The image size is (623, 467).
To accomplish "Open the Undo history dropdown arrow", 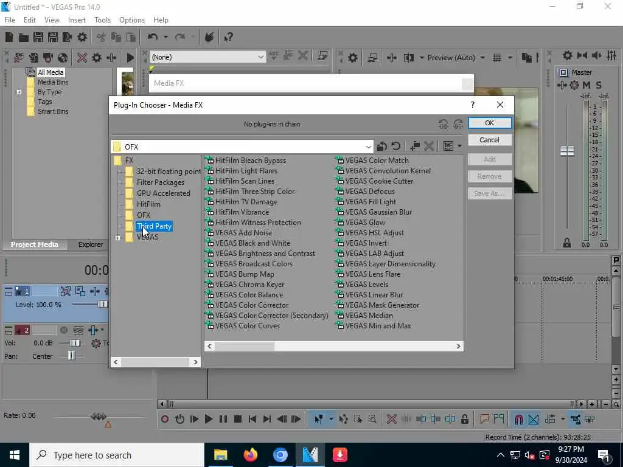I will pos(165,37).
